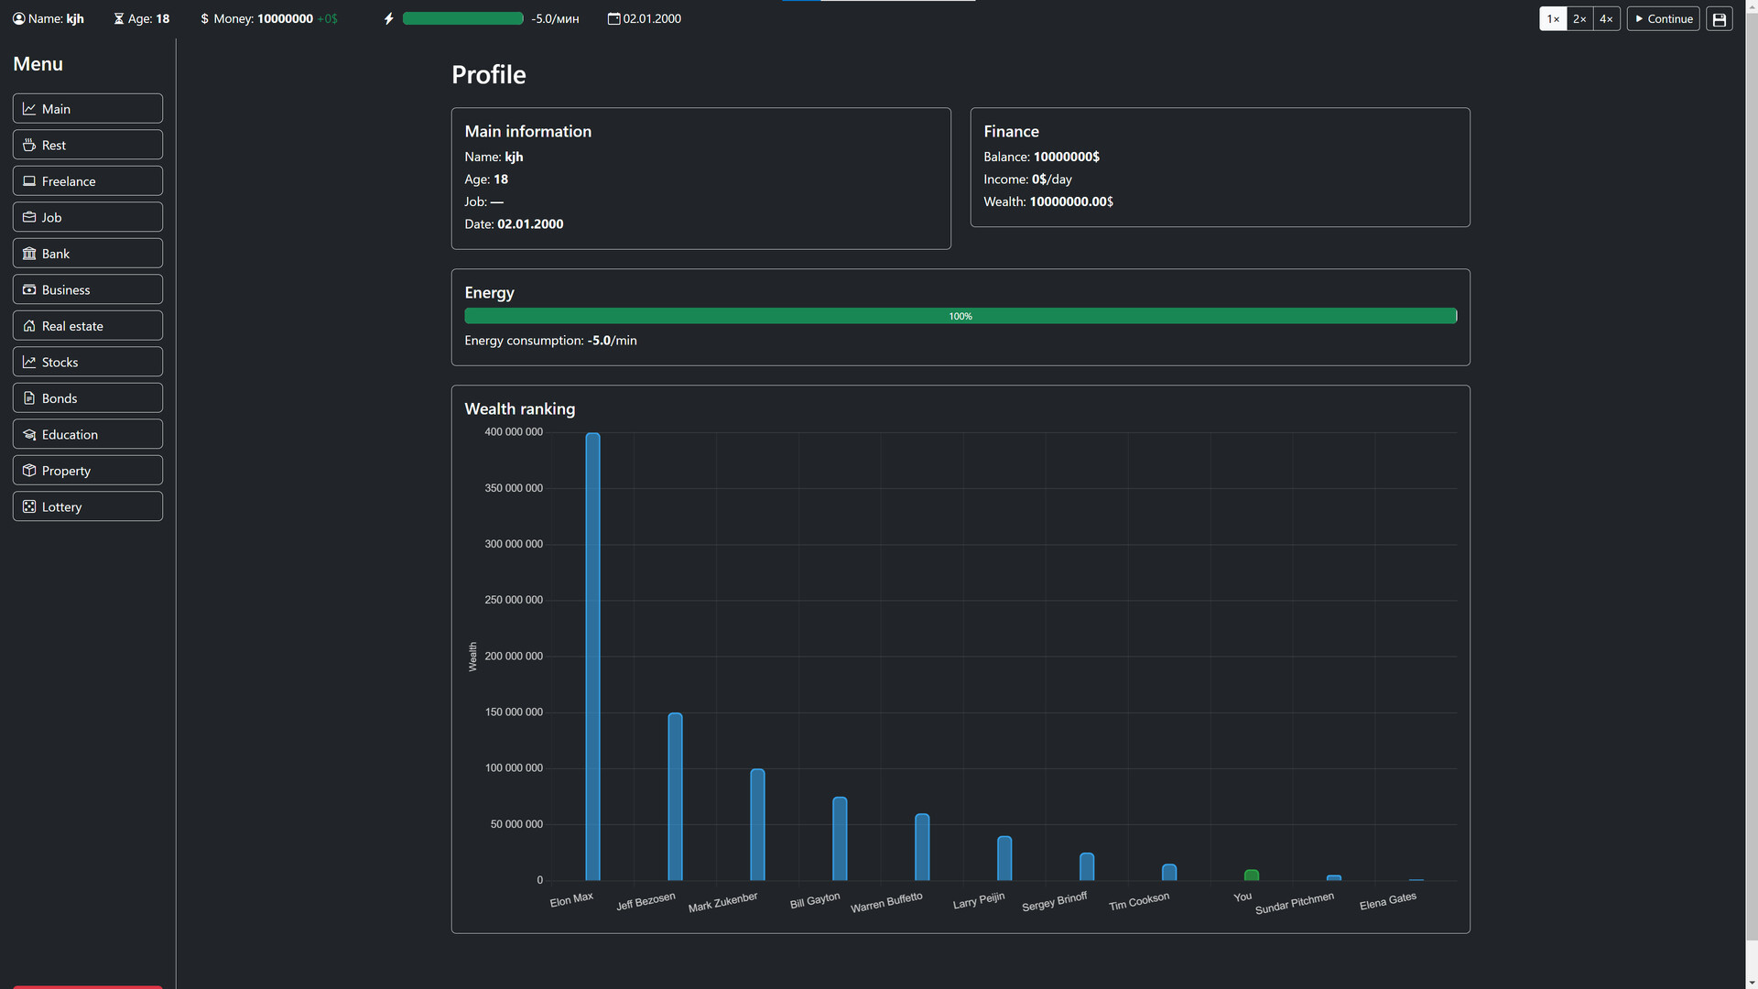The width and height of the screenshot is (1758, 989).
Task: Click the top energy bar indicator
Action: [462, 18]
